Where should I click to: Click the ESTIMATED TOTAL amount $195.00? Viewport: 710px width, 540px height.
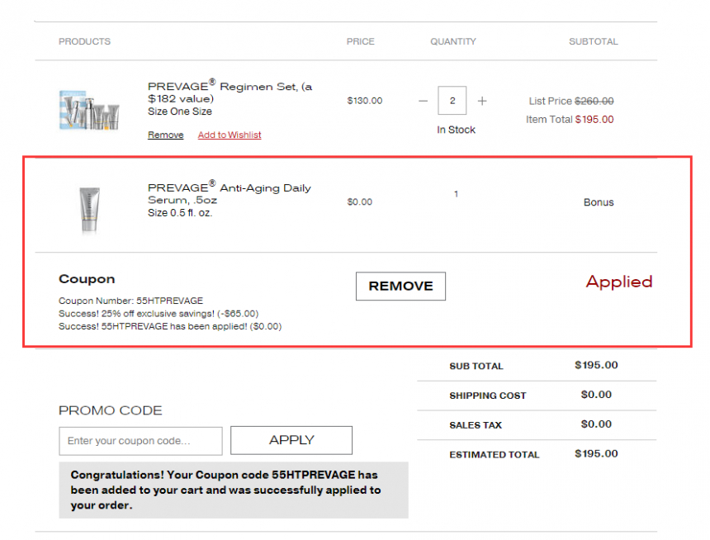click(x=596, y=454)
